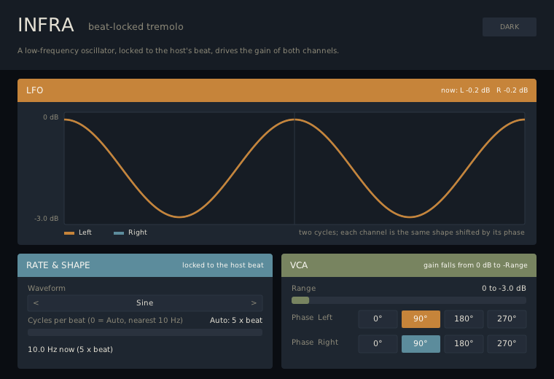Viewport: 554px width, 379px height.
Task: Set Phase Left to 90°
Action: click(421, 319)
